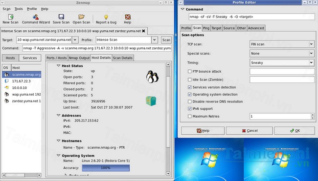Switch to the Nmap Output tab

pos(79,58)
